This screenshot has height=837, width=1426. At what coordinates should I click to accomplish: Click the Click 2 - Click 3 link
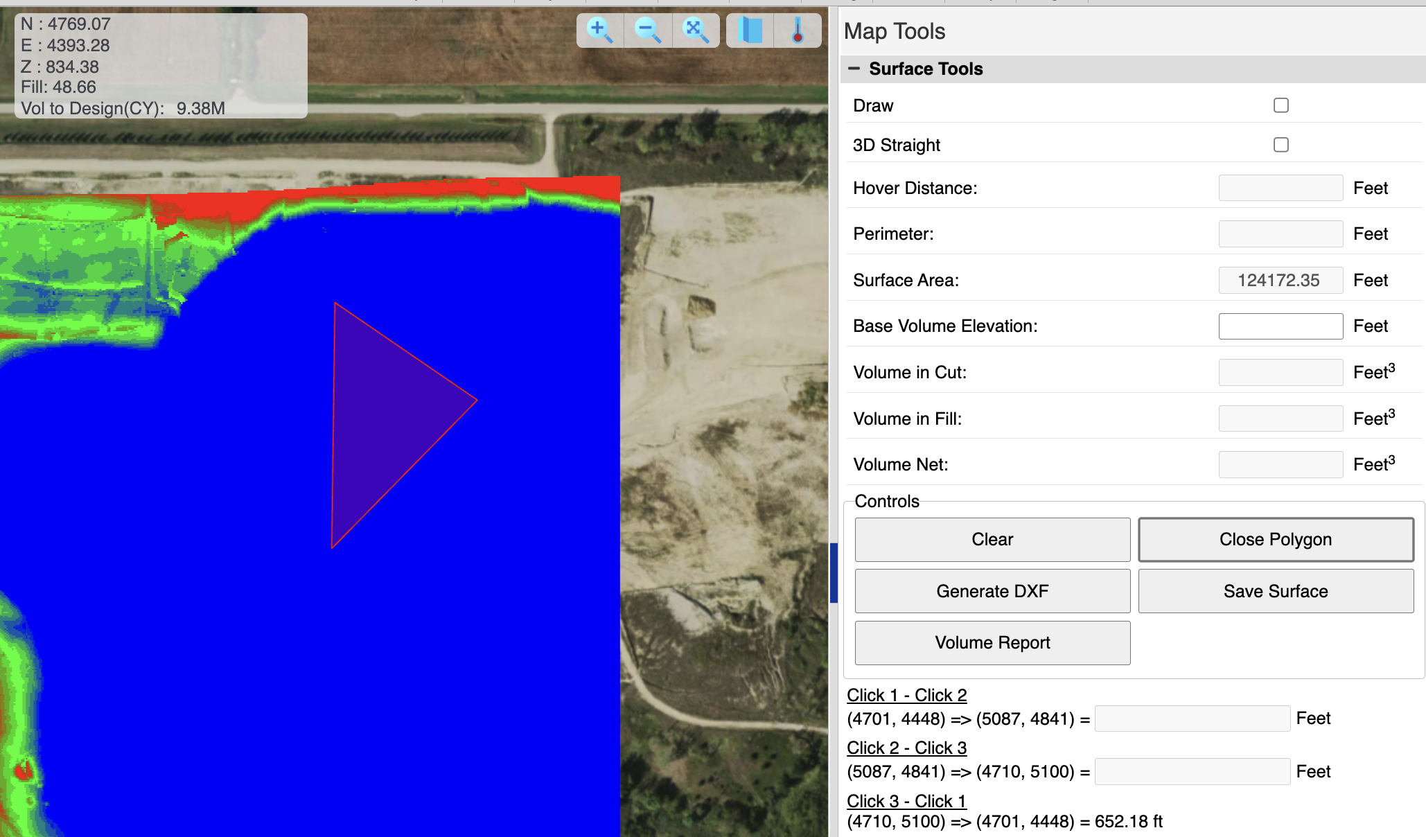(x=906, y=748)
